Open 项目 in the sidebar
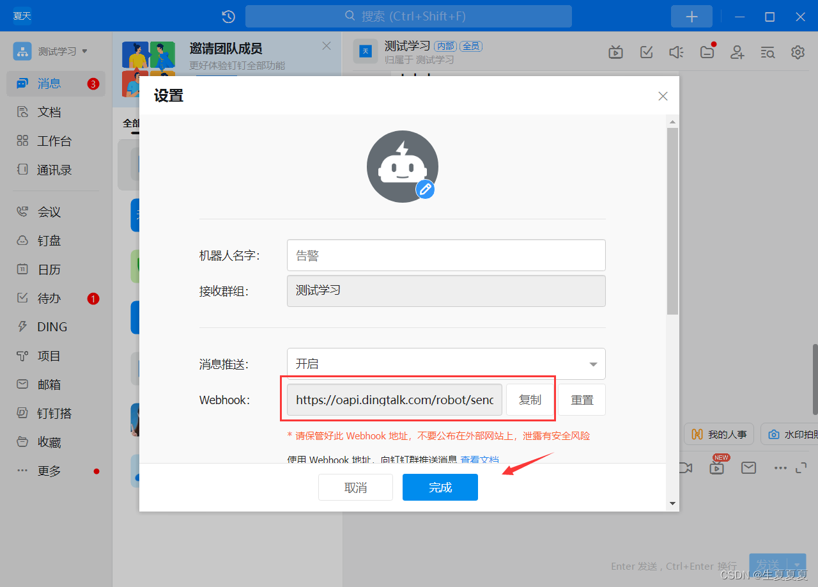The width and height of the screenshot is (818, 587). point(56,356)
